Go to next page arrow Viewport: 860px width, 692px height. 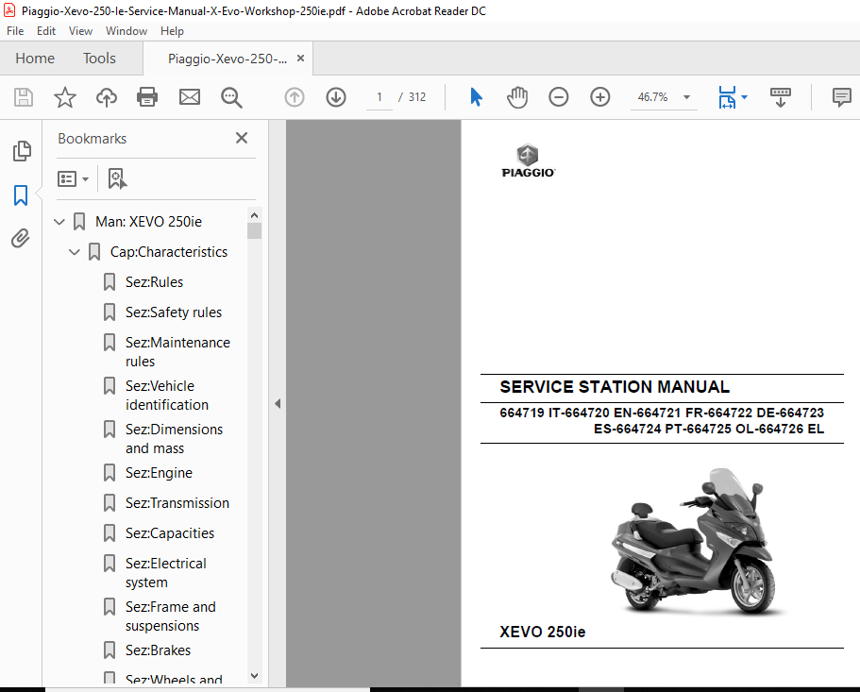(336, 97)
